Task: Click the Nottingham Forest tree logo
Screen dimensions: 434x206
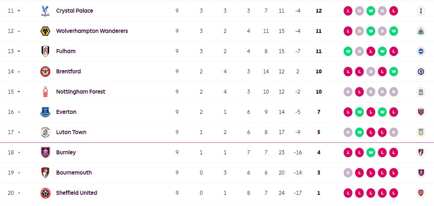Action: click(x=45, y=92)
